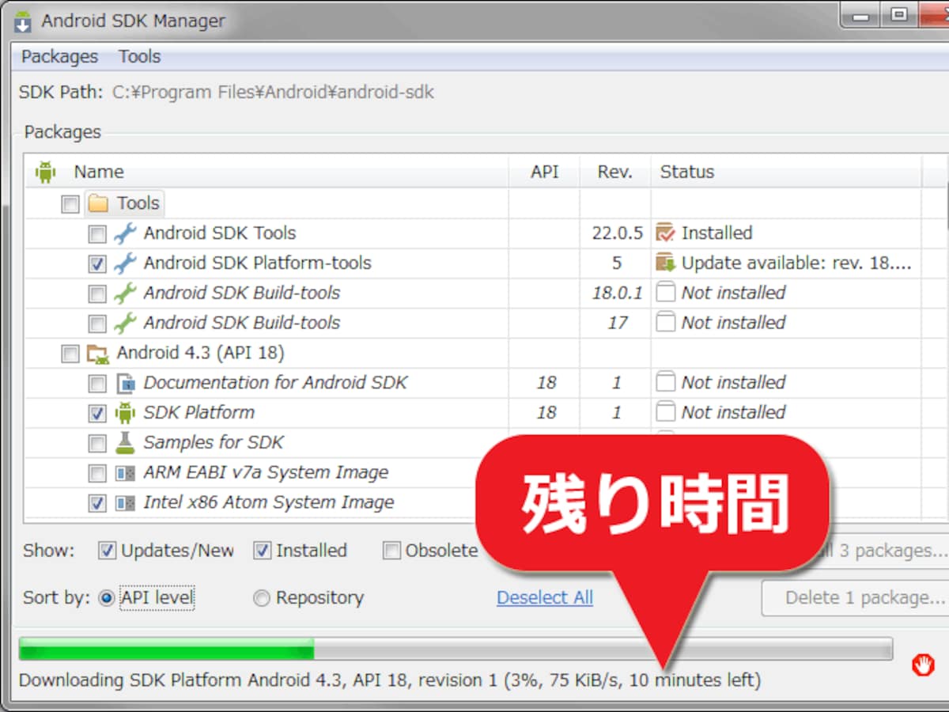
Task: Click the SDK Path text C:¥Program Files¥Android¥android-sdk
Action: tap(273, 93)
